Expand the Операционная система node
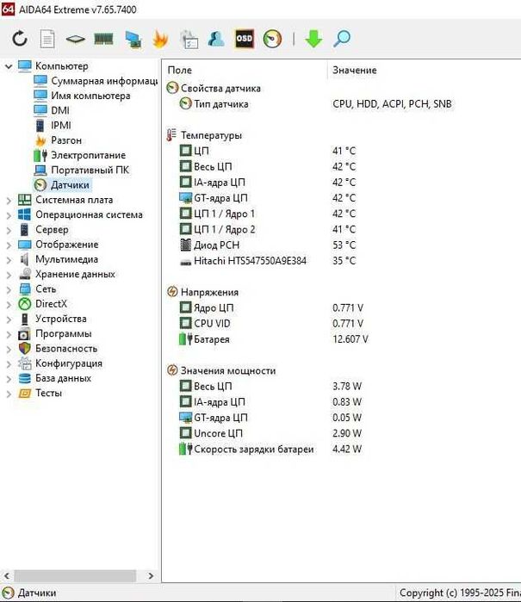521x602 pixels. (9, 215)
